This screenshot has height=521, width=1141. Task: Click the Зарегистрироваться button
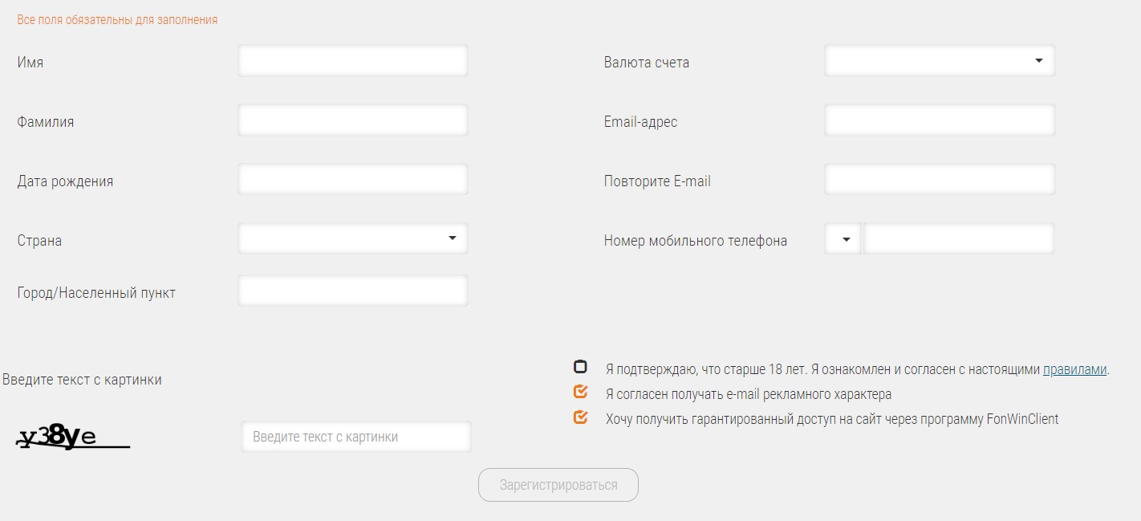pos(558,485)
